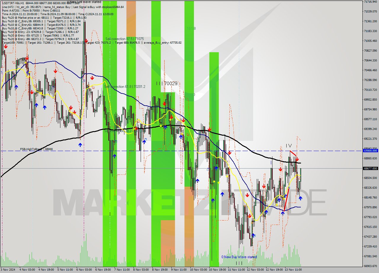This screenshot has height=273, width=379.
Task: Select the '13 Nov 11:00' time label
Action: pyautogui.click(x=293, y=270)
